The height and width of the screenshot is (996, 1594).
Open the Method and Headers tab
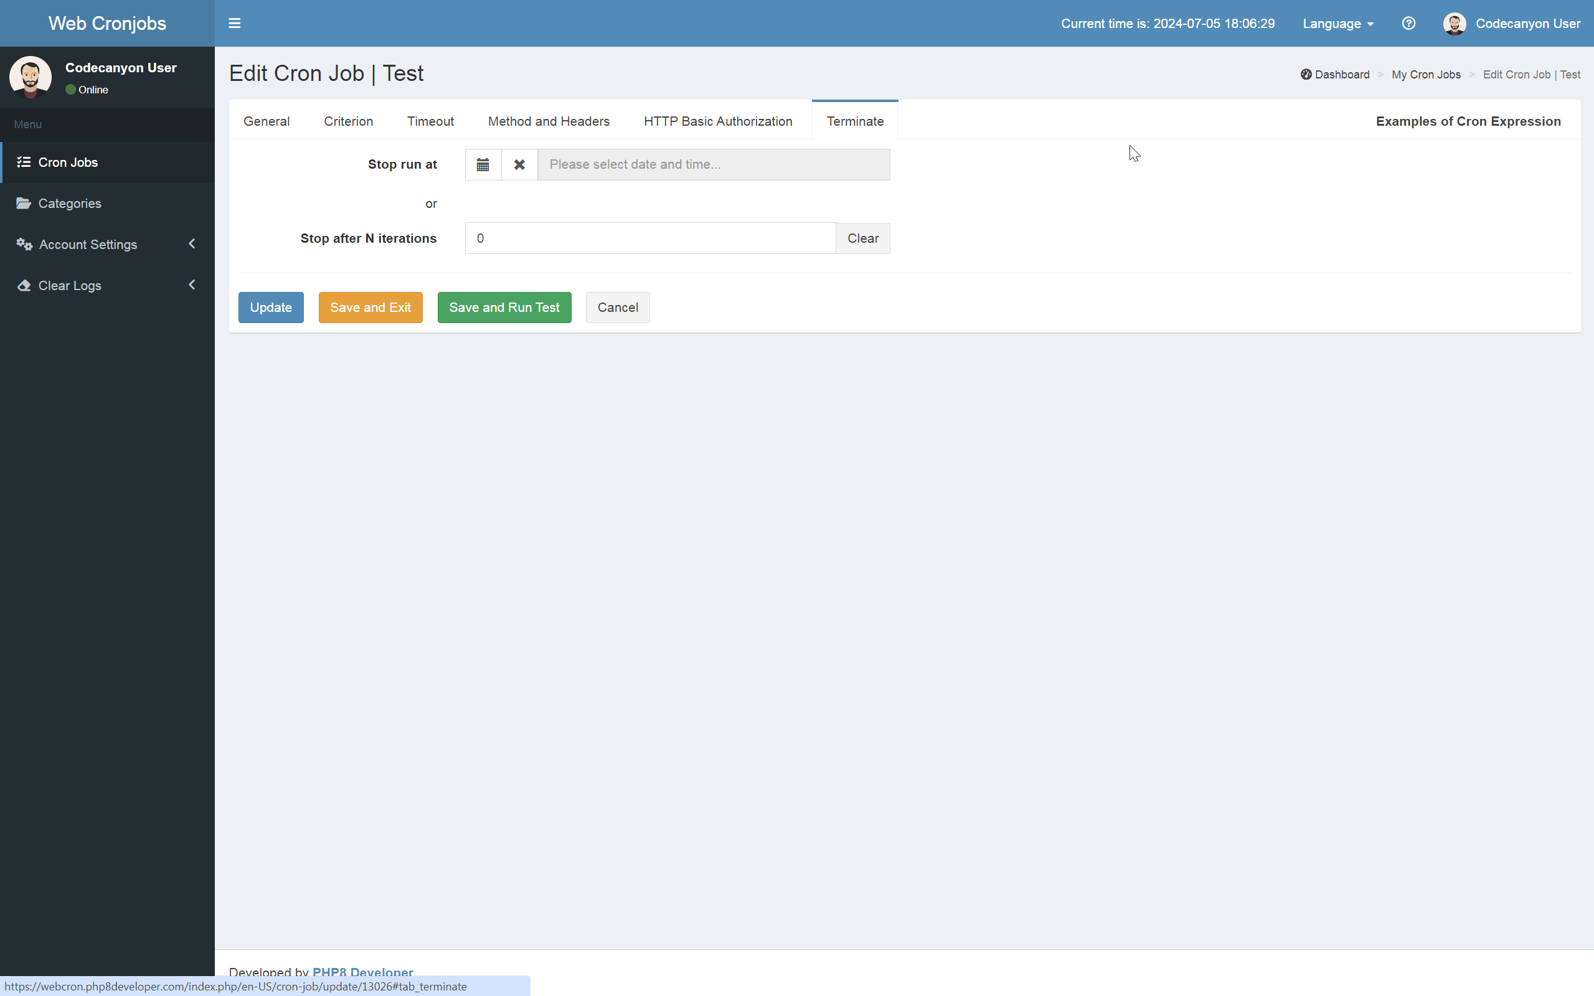click(x=548, y=121)
